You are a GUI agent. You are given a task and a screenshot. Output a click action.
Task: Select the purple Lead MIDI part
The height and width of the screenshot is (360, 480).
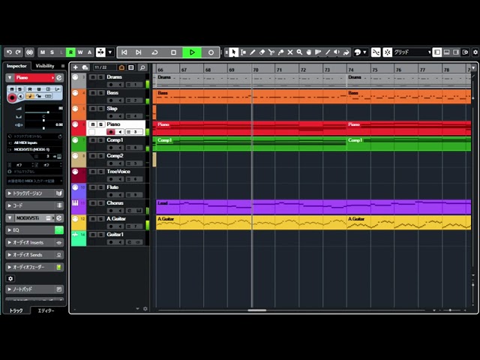click(x=313, y=207)
